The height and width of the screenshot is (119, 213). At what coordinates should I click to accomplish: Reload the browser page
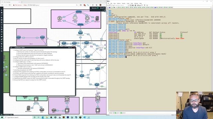click(10, 5)
